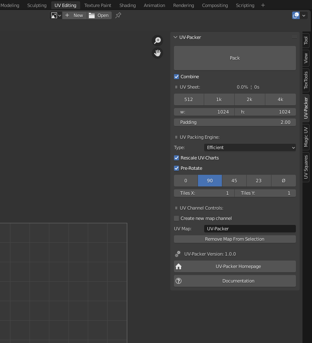Open the Scripting workspace tab
The height and width of the screenshot is (343, 312).
point(245,5)
